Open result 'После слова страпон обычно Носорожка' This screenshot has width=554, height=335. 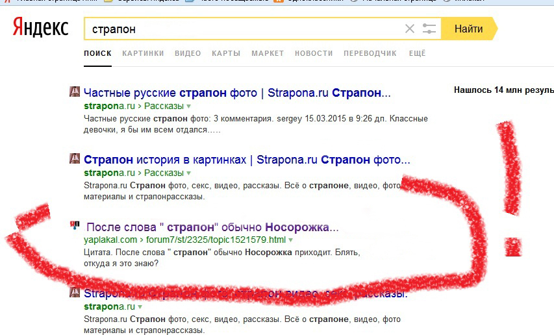point(212,227)
